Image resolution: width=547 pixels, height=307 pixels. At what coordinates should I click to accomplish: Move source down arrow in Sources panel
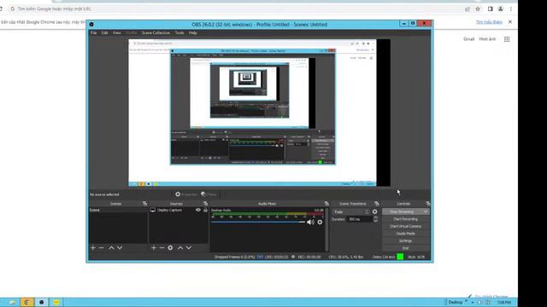pos(189,248)
